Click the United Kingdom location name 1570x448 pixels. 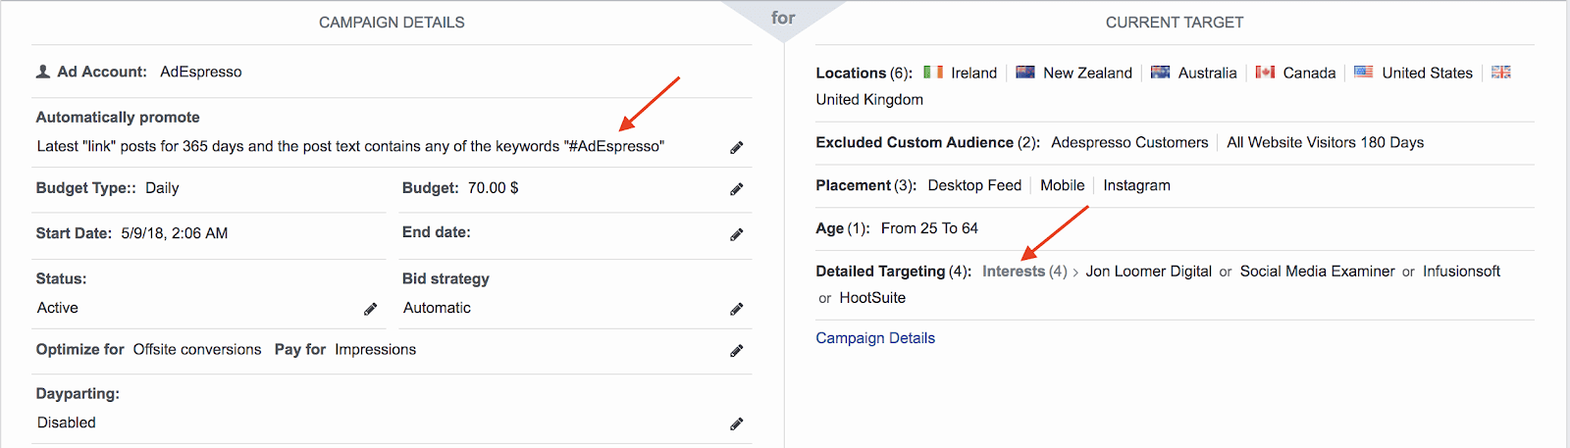tap(869, 100)
